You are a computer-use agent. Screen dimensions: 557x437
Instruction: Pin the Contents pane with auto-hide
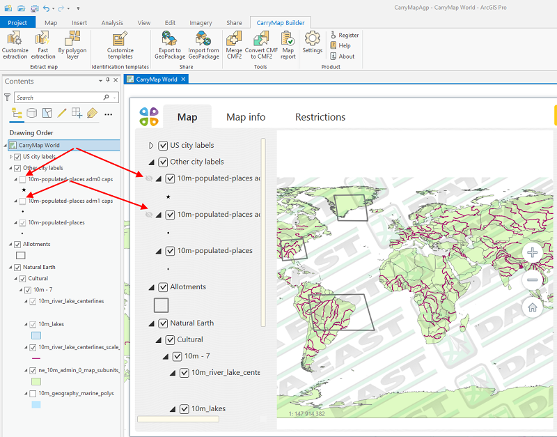[x=108, y=80]
